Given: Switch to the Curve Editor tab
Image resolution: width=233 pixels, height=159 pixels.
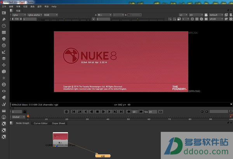Looking at the screenshot, I should (x=40, y=123).
